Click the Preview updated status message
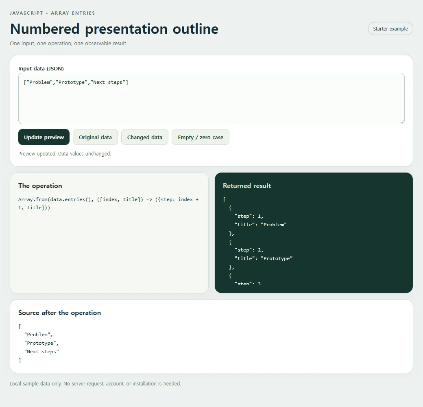The height and width of the screenshot is (407, 423). pyautogui.click(x=65, y=153)
